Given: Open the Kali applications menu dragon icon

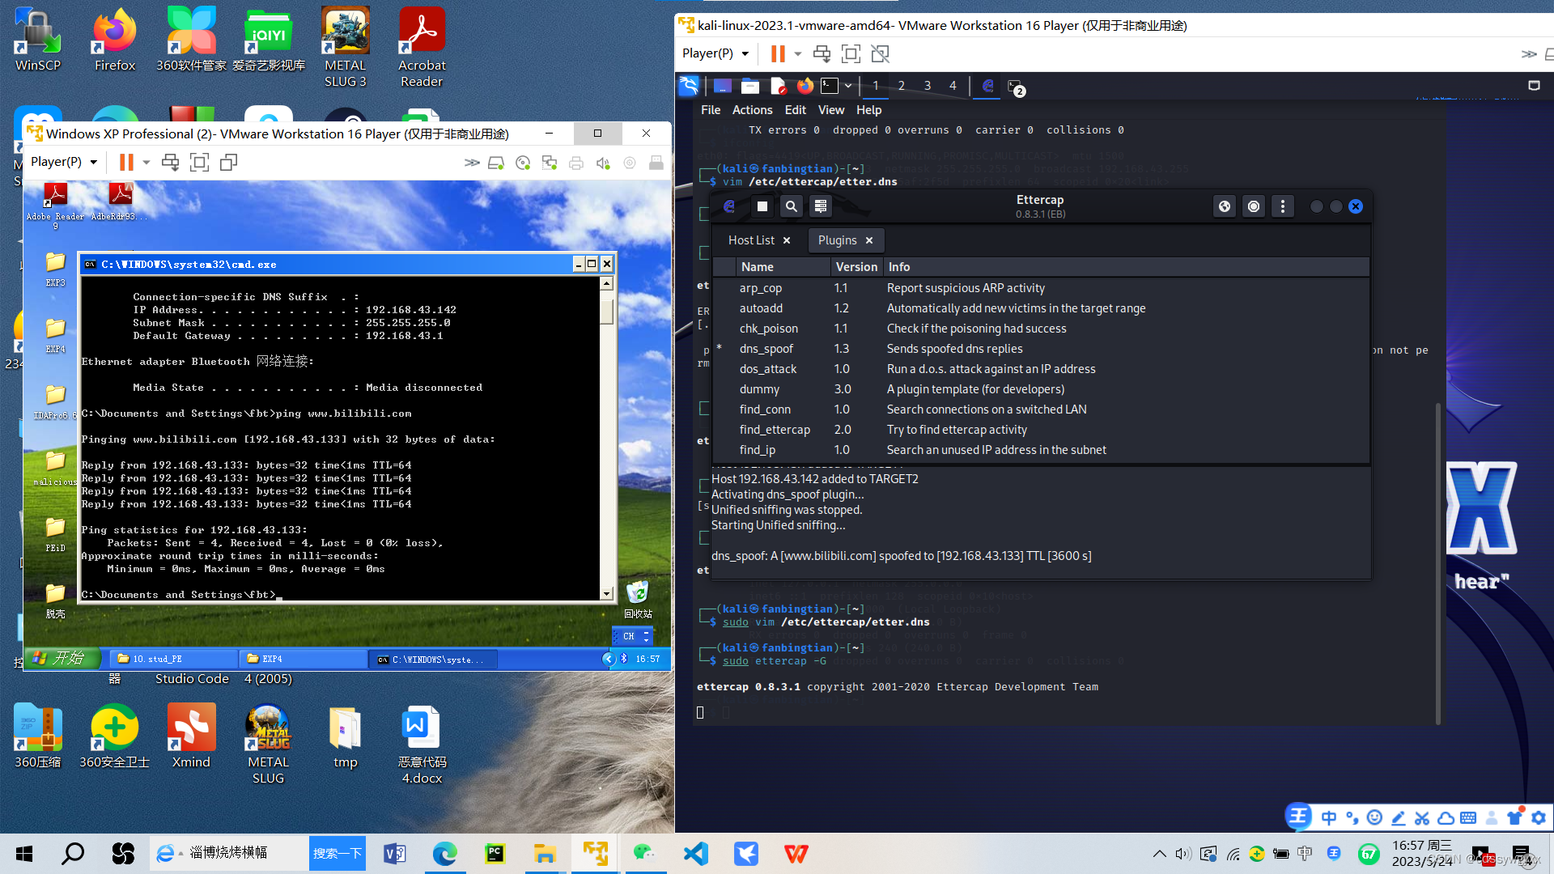Looking at the screenshot, I should 689,86.
